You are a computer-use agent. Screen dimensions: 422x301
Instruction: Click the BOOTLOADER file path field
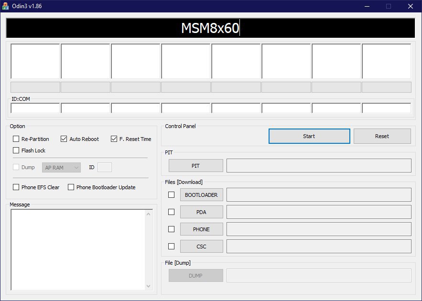(319, 194)
